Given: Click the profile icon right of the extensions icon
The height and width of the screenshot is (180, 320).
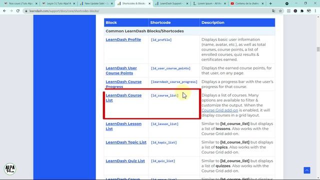Looking at the screenshot, I should [309, 11].
